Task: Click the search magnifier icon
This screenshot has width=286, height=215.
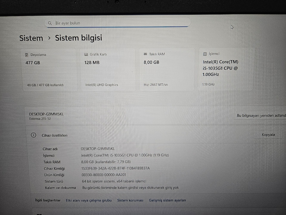Action: tap(50, 23)
